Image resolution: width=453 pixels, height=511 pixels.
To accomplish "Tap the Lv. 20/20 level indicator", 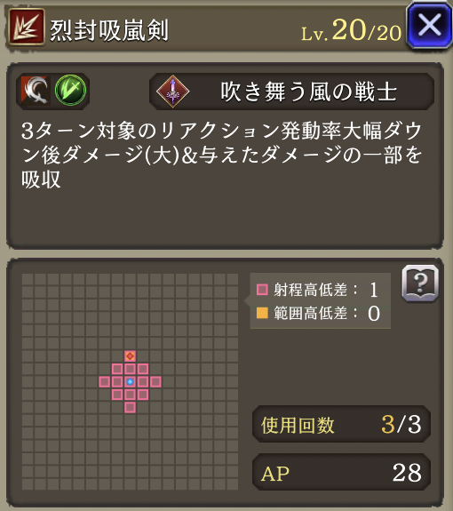I will [351, 30].
